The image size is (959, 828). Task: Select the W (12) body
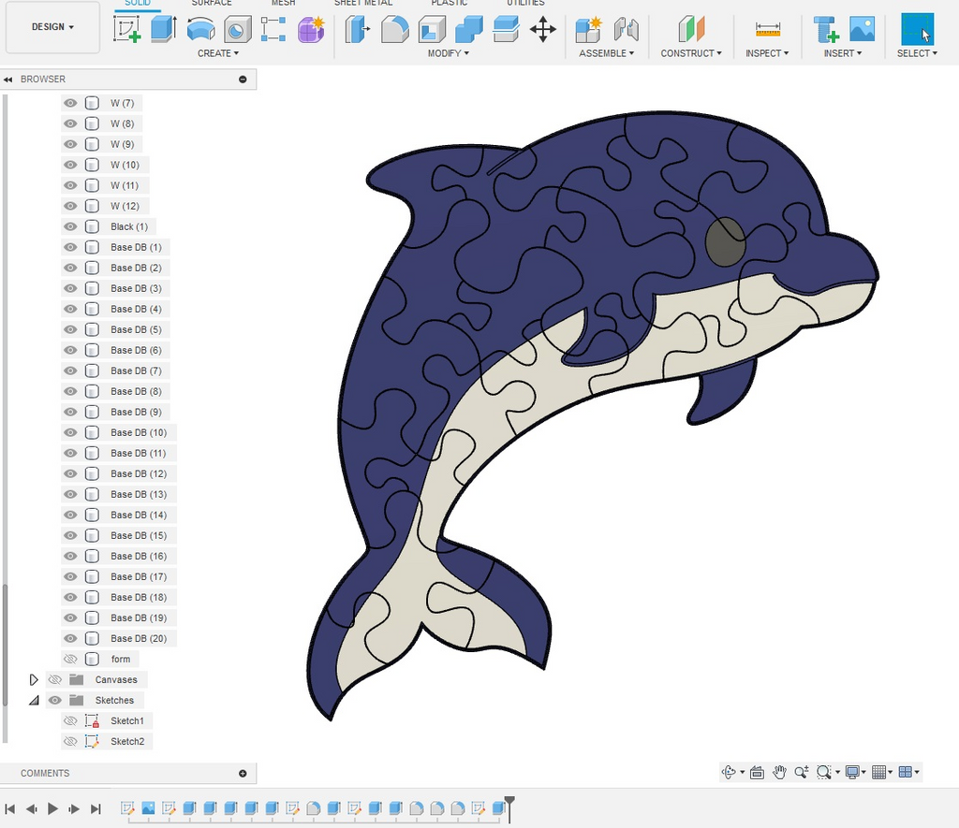(125, 207)
